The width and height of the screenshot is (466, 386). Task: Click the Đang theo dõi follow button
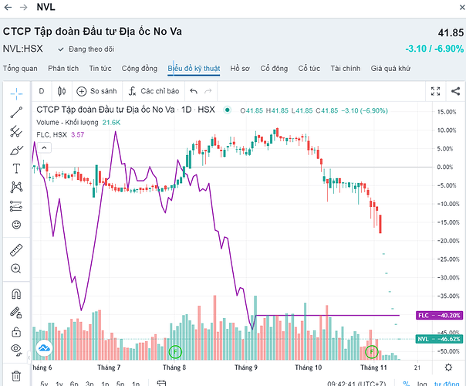tap(86, 49)
